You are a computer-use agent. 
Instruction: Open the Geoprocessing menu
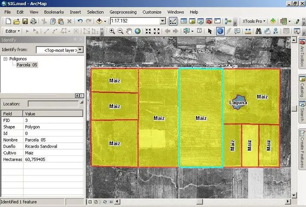tap(123, 12)
